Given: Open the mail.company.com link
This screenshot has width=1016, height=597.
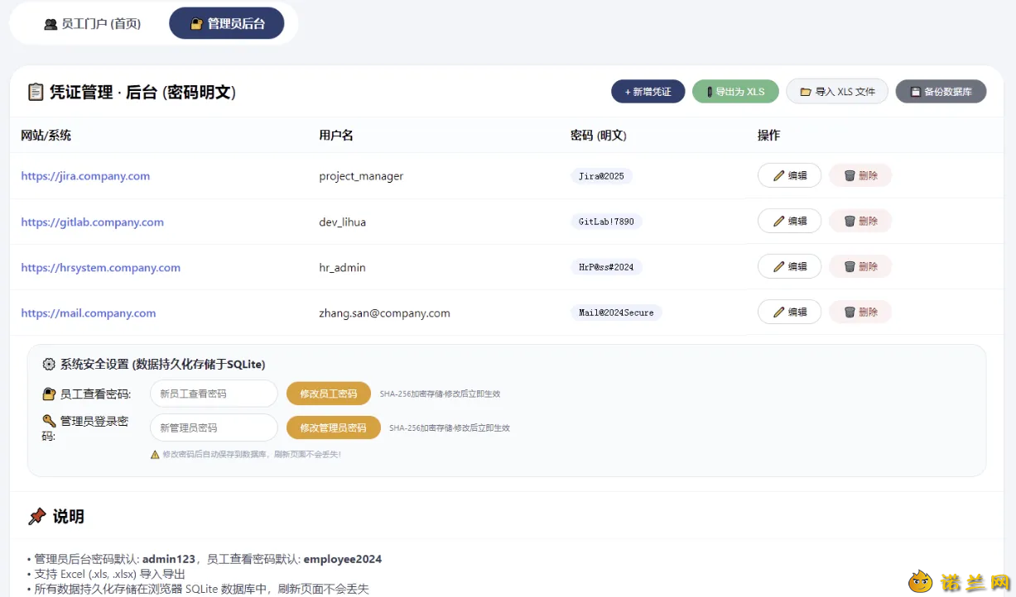Looking at the screenshot, I should pyautogui.click(x=89, y=313).
